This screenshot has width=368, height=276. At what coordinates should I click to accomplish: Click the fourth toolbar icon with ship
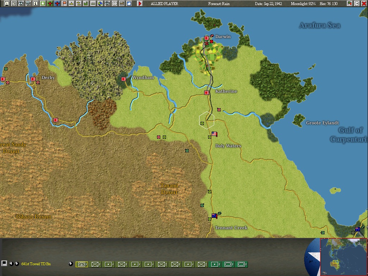tap(28, 3)
